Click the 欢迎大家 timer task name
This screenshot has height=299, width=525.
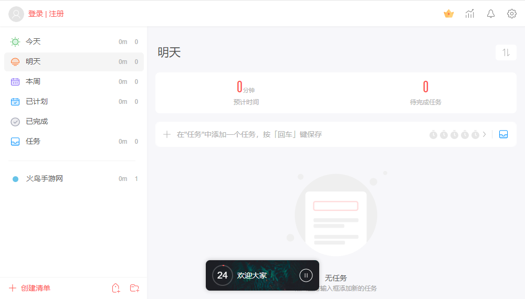[252, 275]
